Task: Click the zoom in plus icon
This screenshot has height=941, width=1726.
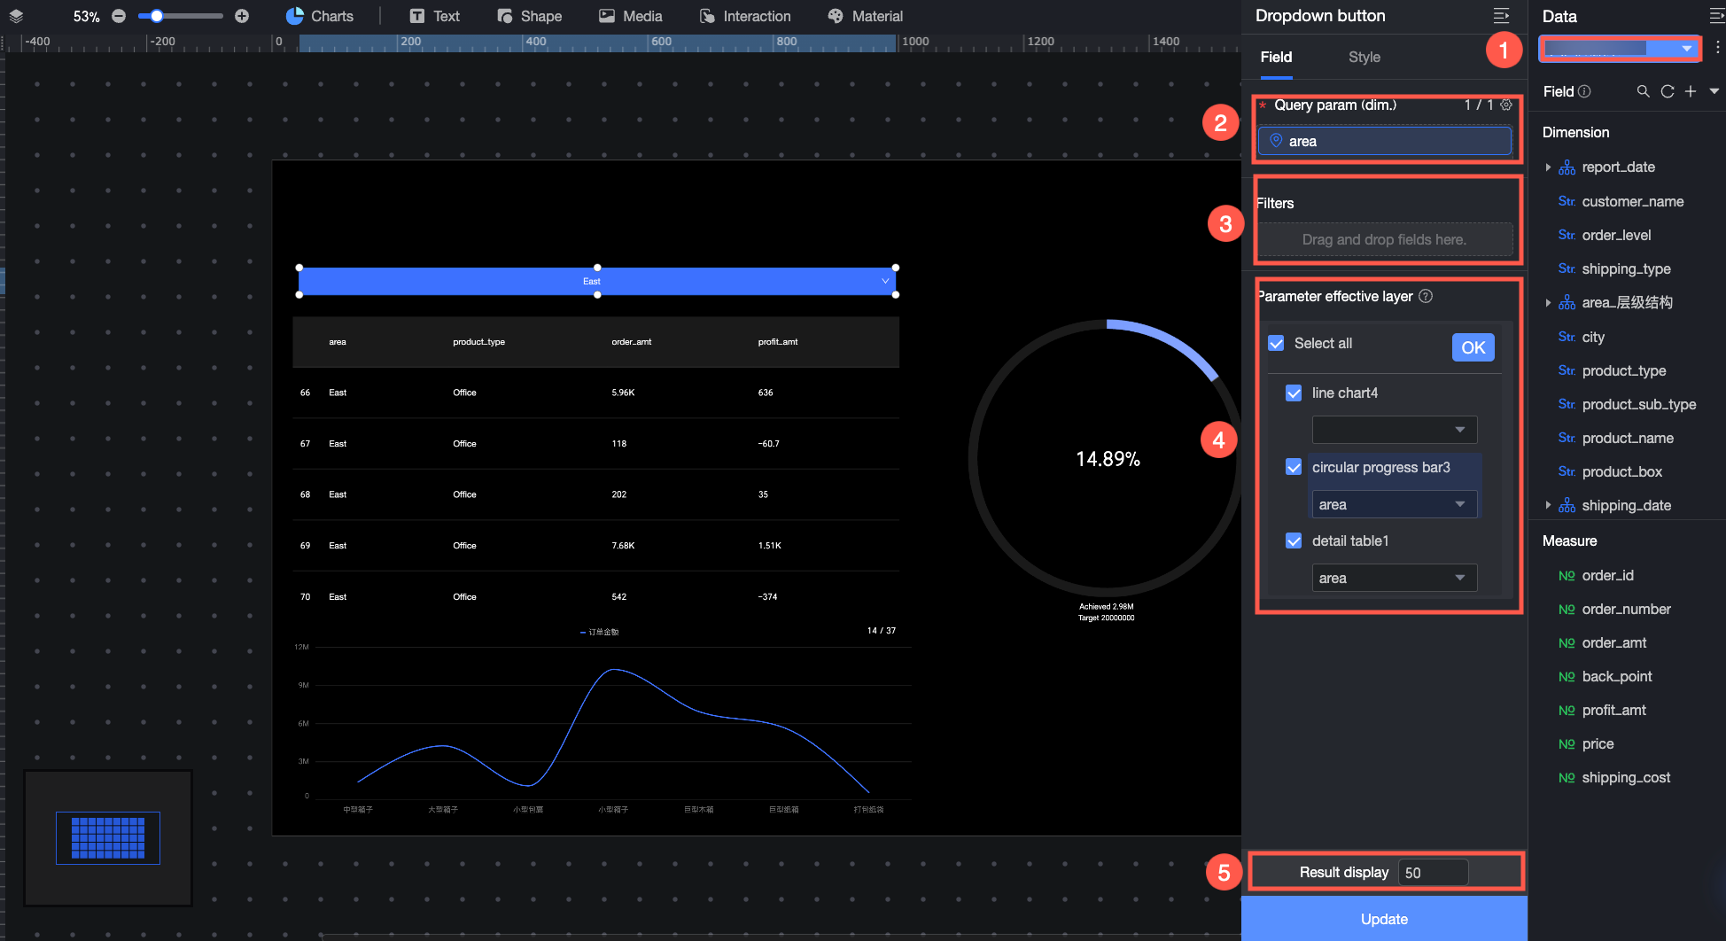Action: tap(242, 16)
